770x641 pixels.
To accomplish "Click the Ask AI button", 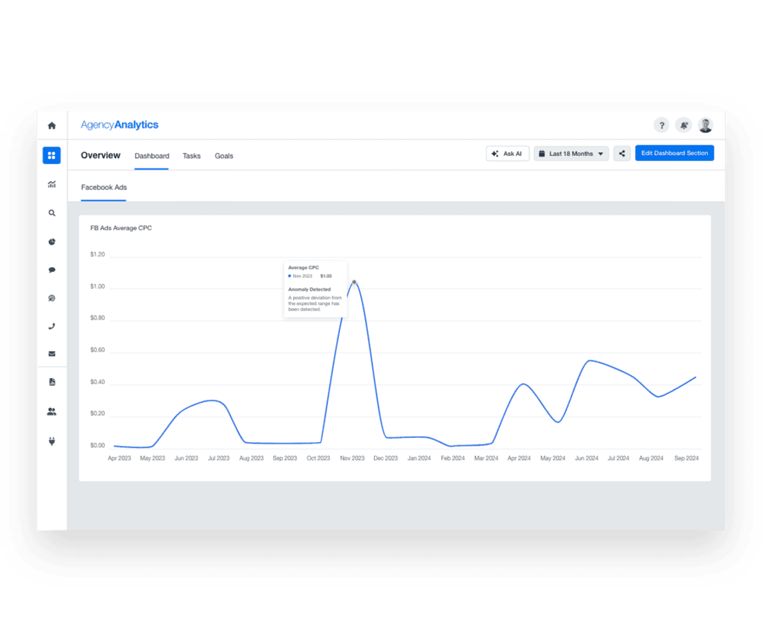I will [x=507, y=153].
